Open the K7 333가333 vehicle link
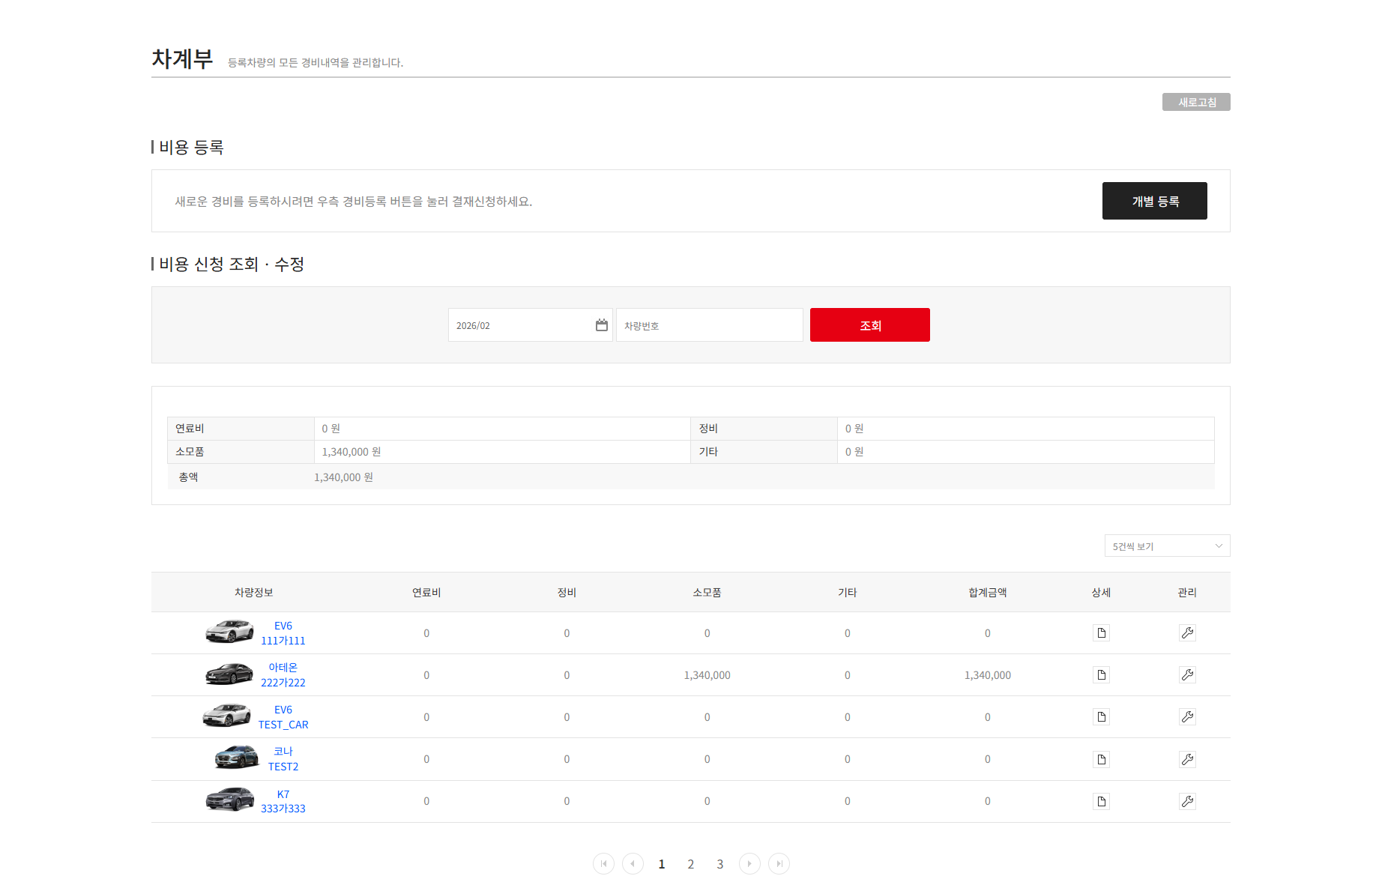Image resolution: width=1388 pixels, height=891 pixels. click(283, 801)
